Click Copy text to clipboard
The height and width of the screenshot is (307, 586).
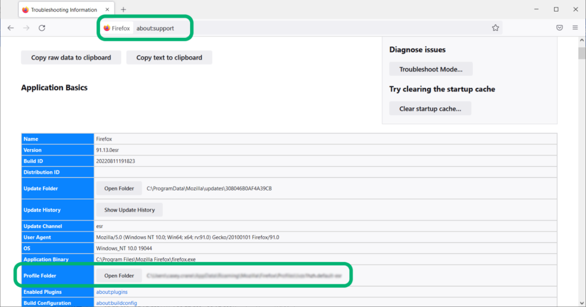[169, 58]
